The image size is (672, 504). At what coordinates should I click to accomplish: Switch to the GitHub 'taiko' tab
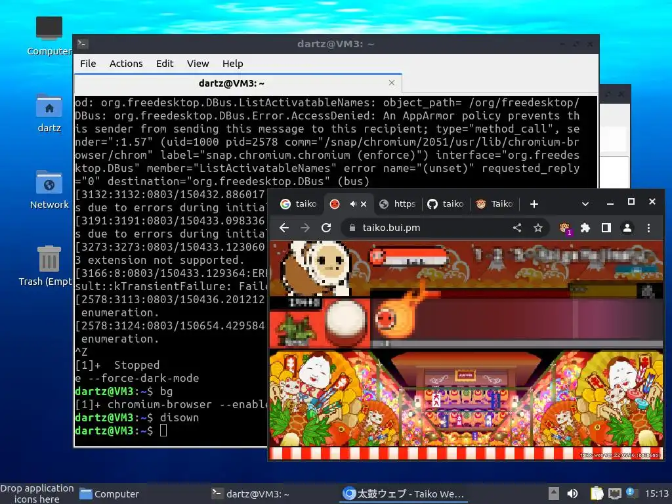pyautogui.click(x=446, y=204)
